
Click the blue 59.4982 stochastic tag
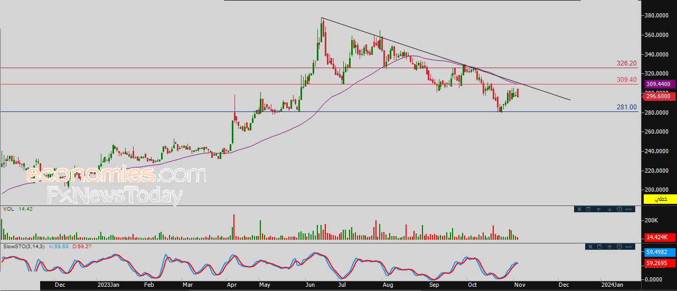660,252
